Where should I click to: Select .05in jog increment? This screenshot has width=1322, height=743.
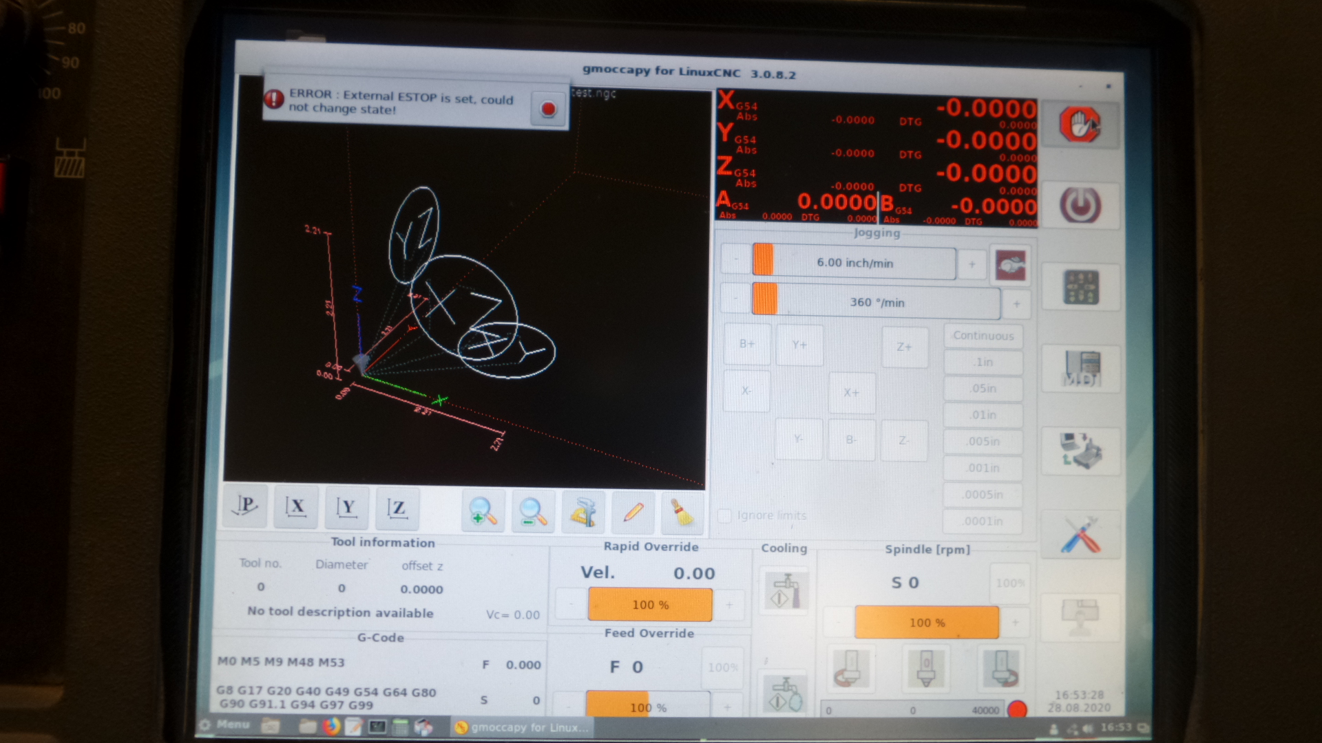point(983,389)
